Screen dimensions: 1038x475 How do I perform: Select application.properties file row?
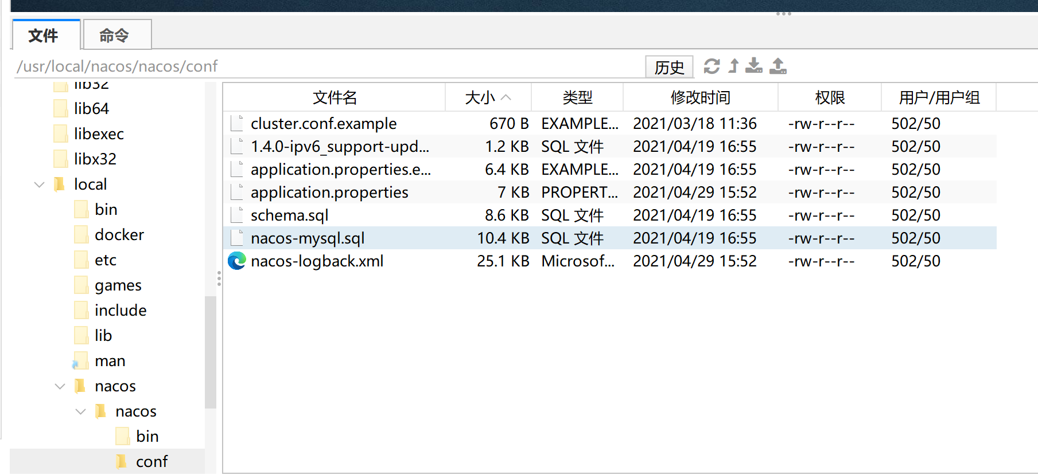point(329,193)
